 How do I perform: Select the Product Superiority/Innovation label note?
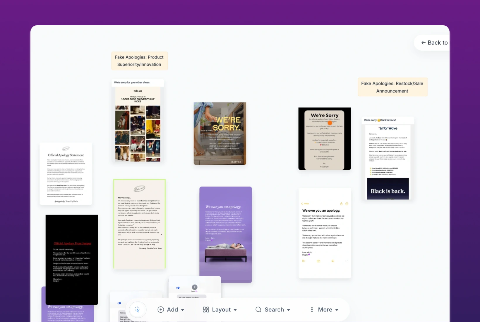[x=139, y=61]
